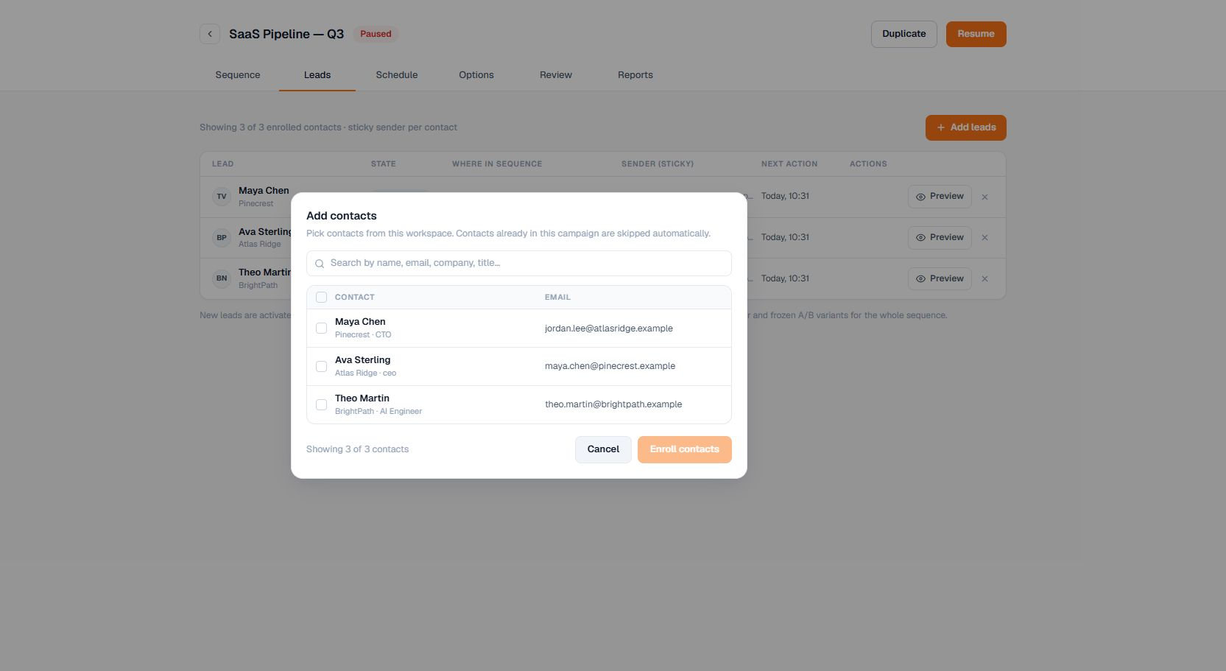Focus the contact search field

click(x=519, y=263)
